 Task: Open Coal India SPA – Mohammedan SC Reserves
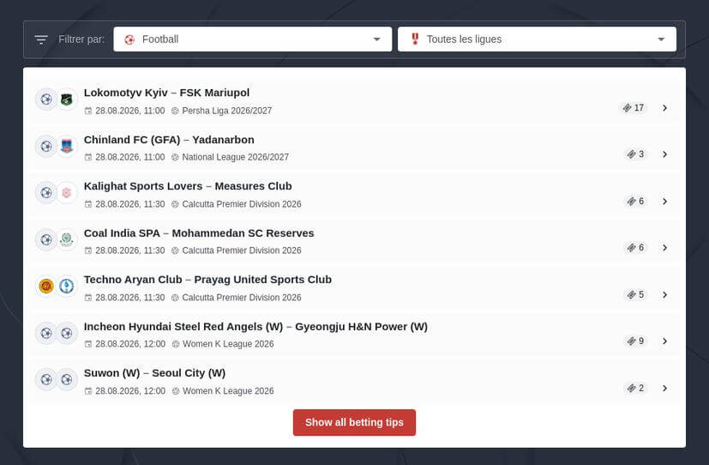199,233
